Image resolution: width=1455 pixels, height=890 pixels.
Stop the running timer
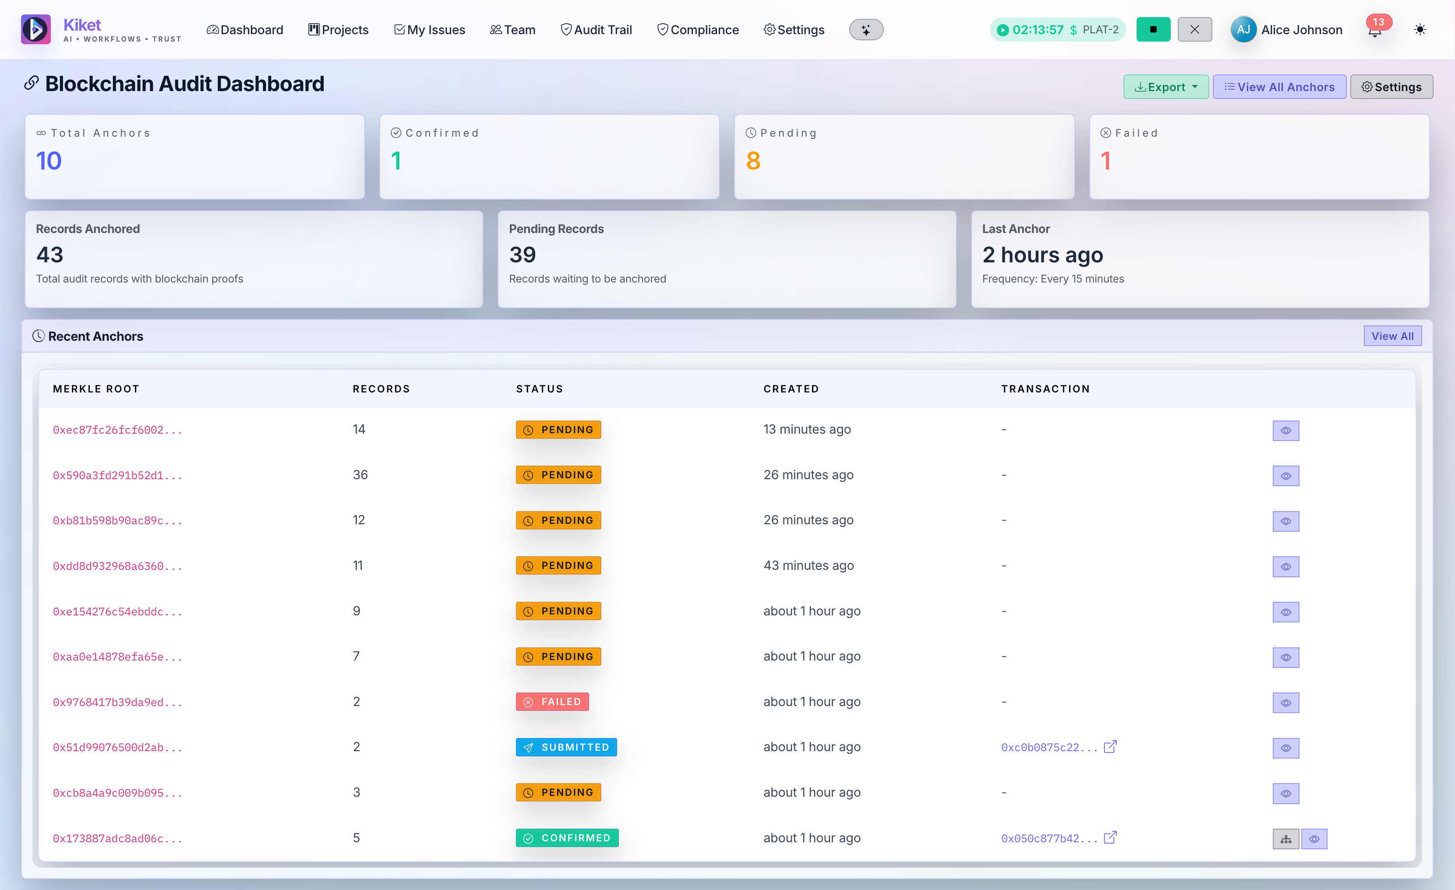click(x=1153, y=29)
